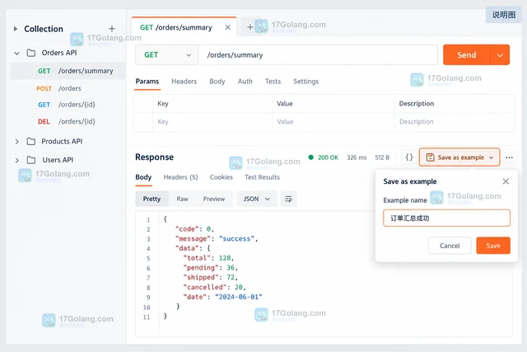
Task: Switch to response Body tab
Action: (x=143, y=177)
